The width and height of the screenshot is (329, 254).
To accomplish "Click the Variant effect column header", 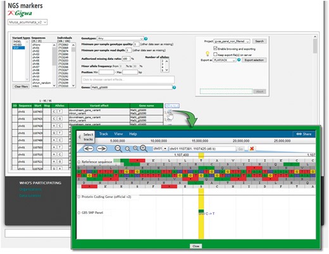I will point(99,106).
